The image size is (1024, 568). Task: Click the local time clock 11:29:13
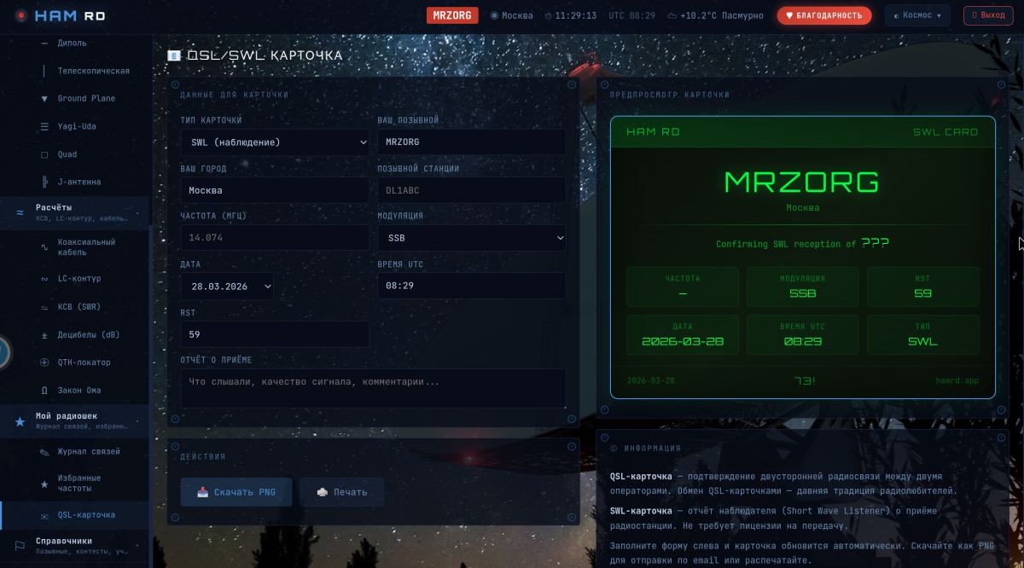[571, 15]
